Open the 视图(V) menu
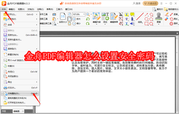 (x=21, y=9)
